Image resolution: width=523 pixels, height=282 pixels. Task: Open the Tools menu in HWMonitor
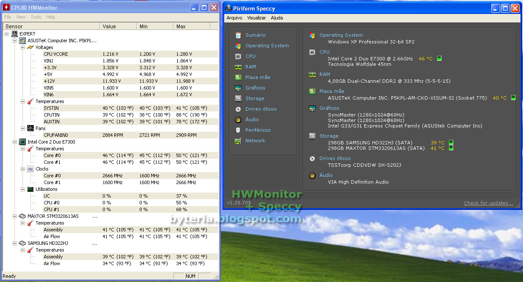36,17
